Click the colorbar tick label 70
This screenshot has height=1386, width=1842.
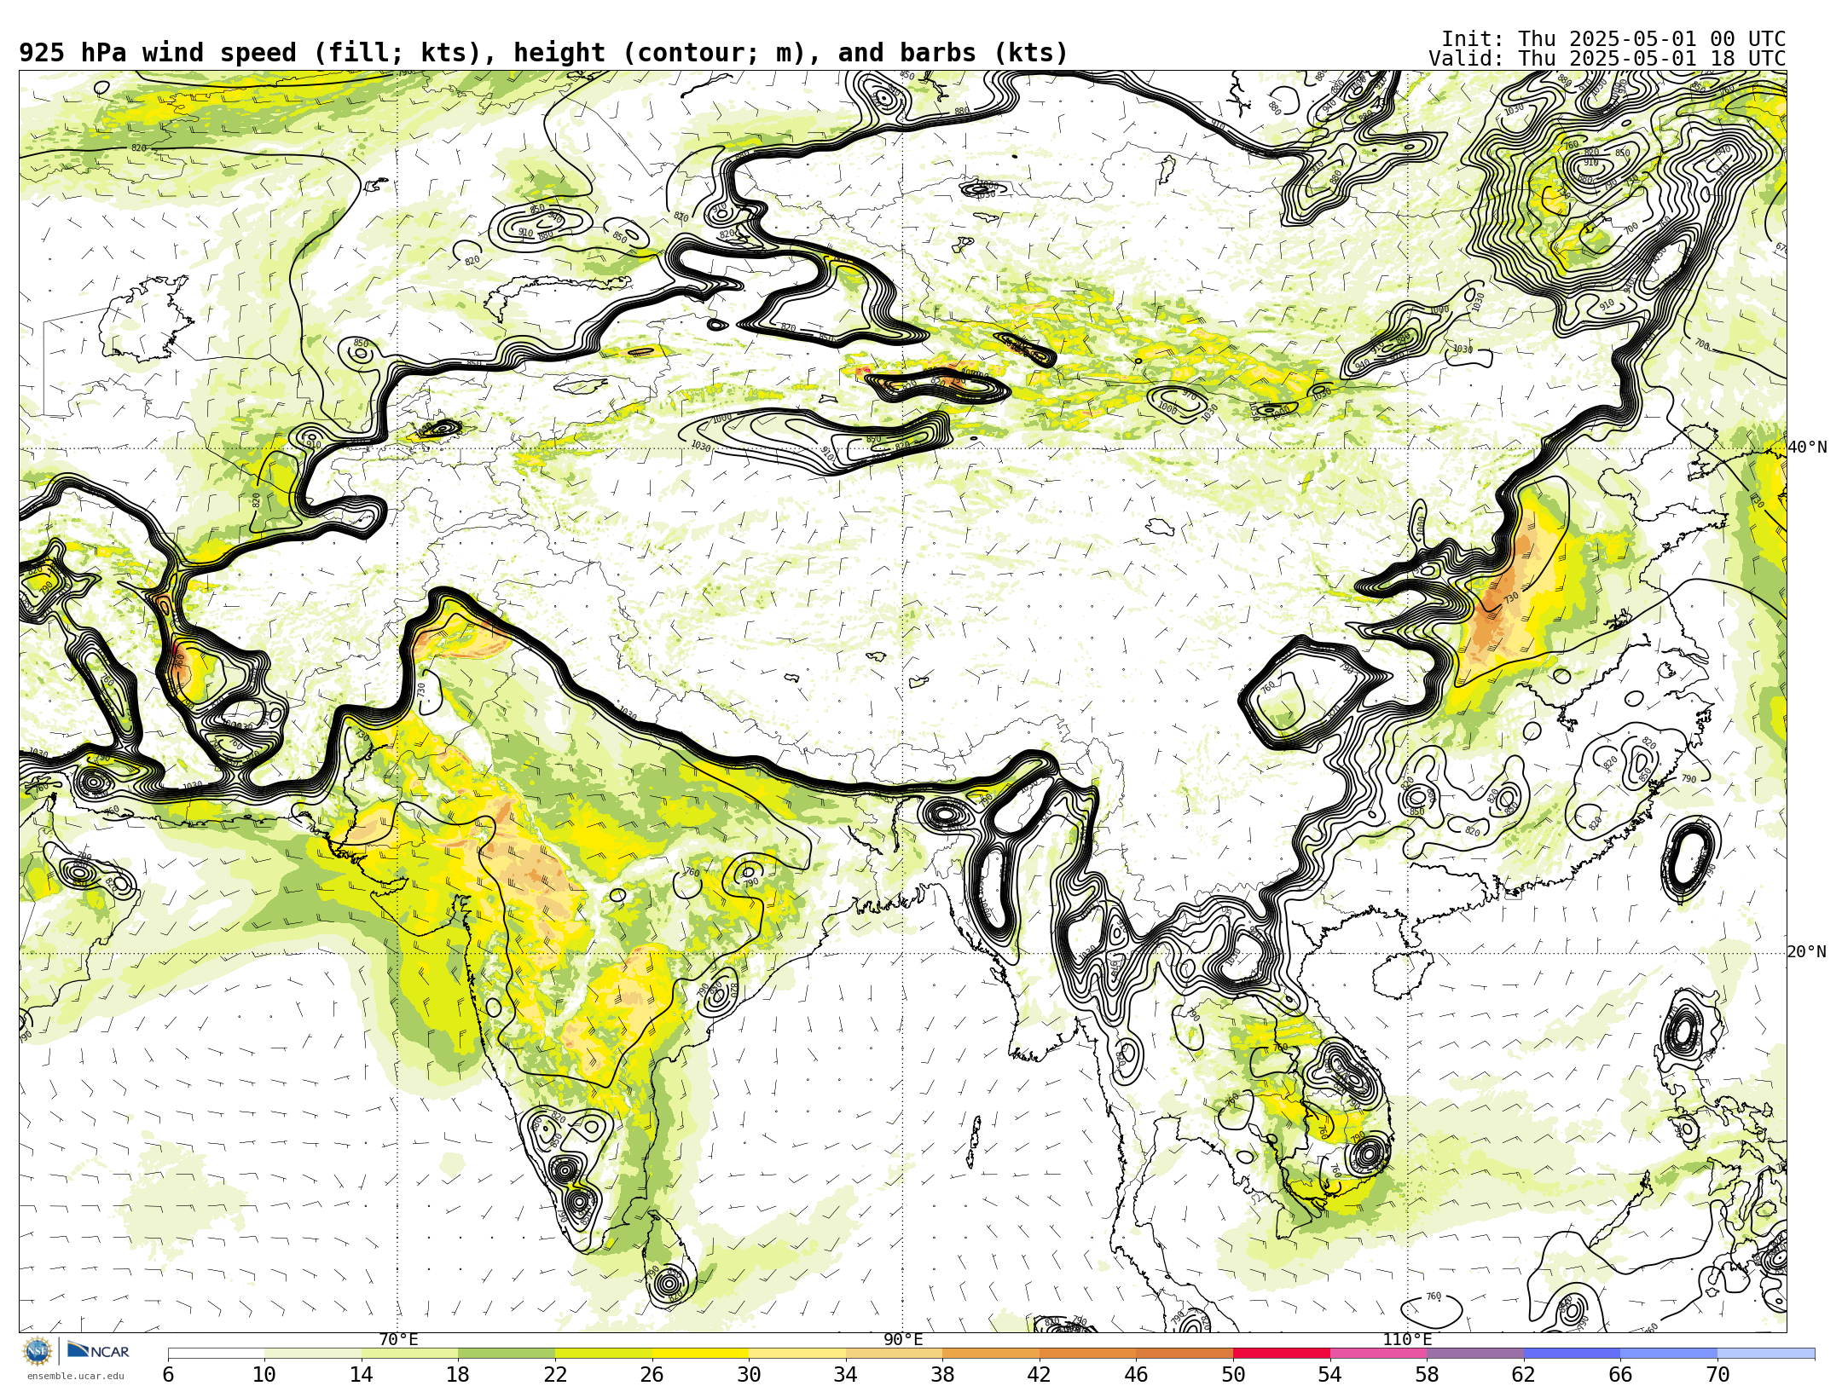pos(1717,1374)
